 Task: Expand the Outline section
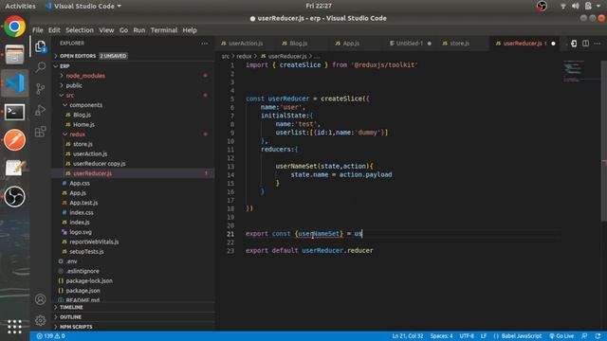133,317
